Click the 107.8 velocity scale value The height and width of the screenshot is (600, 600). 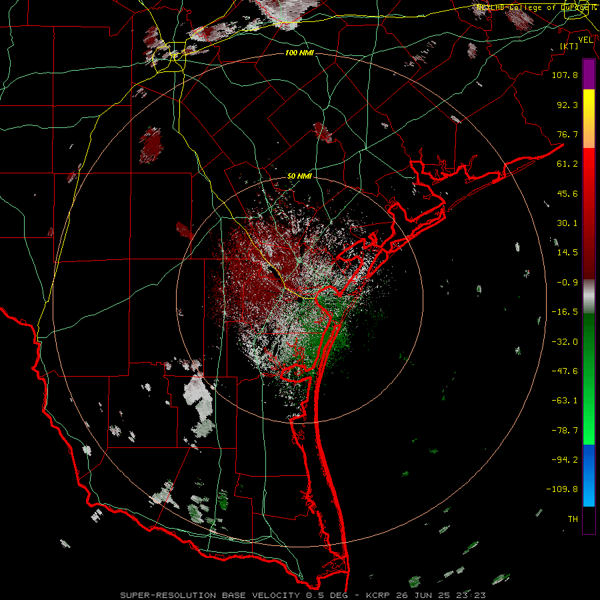point(565,75)
